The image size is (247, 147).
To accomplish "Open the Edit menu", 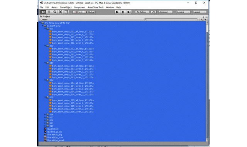I will pyautogui.click(x=47, y=7).
